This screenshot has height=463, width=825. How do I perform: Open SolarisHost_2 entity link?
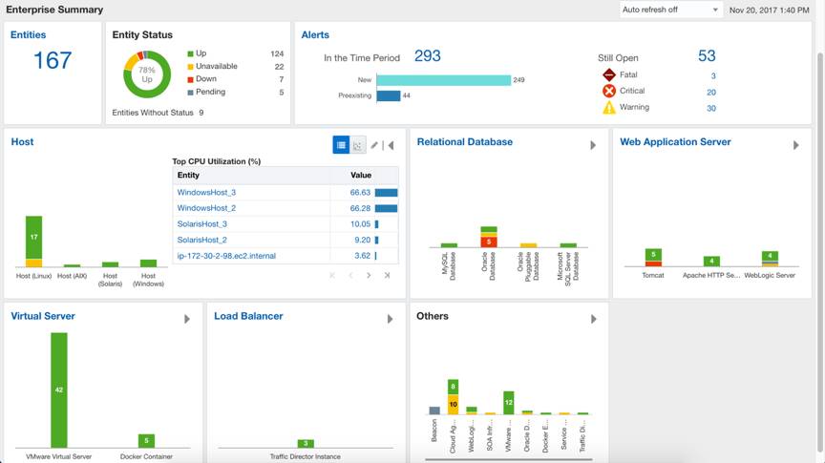(202, 240)
